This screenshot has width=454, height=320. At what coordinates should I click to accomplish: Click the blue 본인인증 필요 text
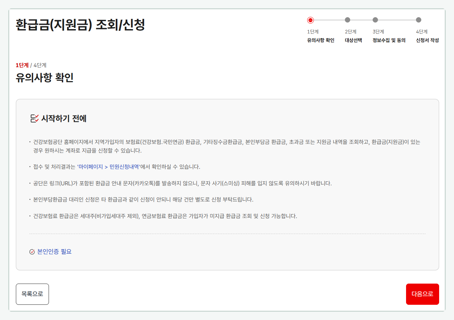coord(55,251)
